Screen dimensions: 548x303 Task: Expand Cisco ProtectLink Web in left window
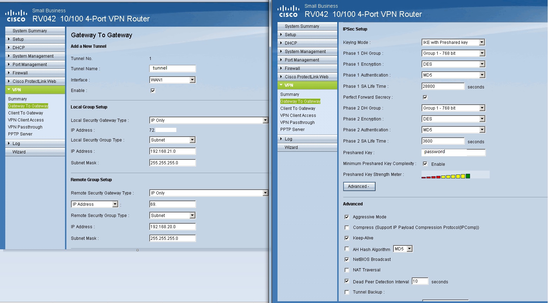point(35,81)
